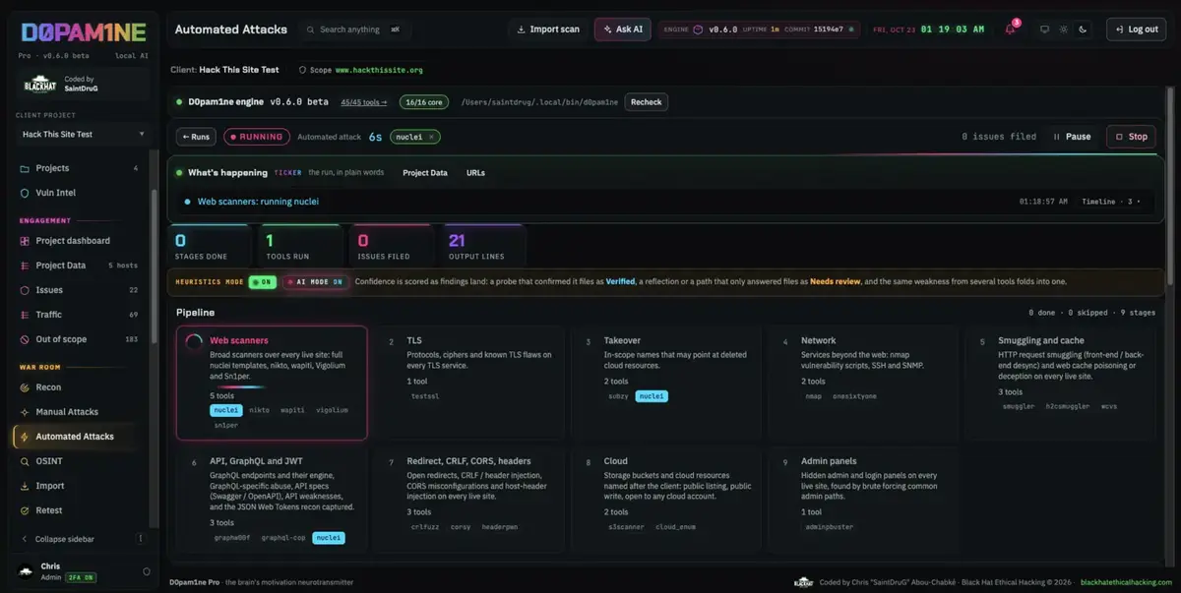This screenshot has width=1181, height=593.
Task: Click the Scope shield icon
Action: (x=301, y=71)
